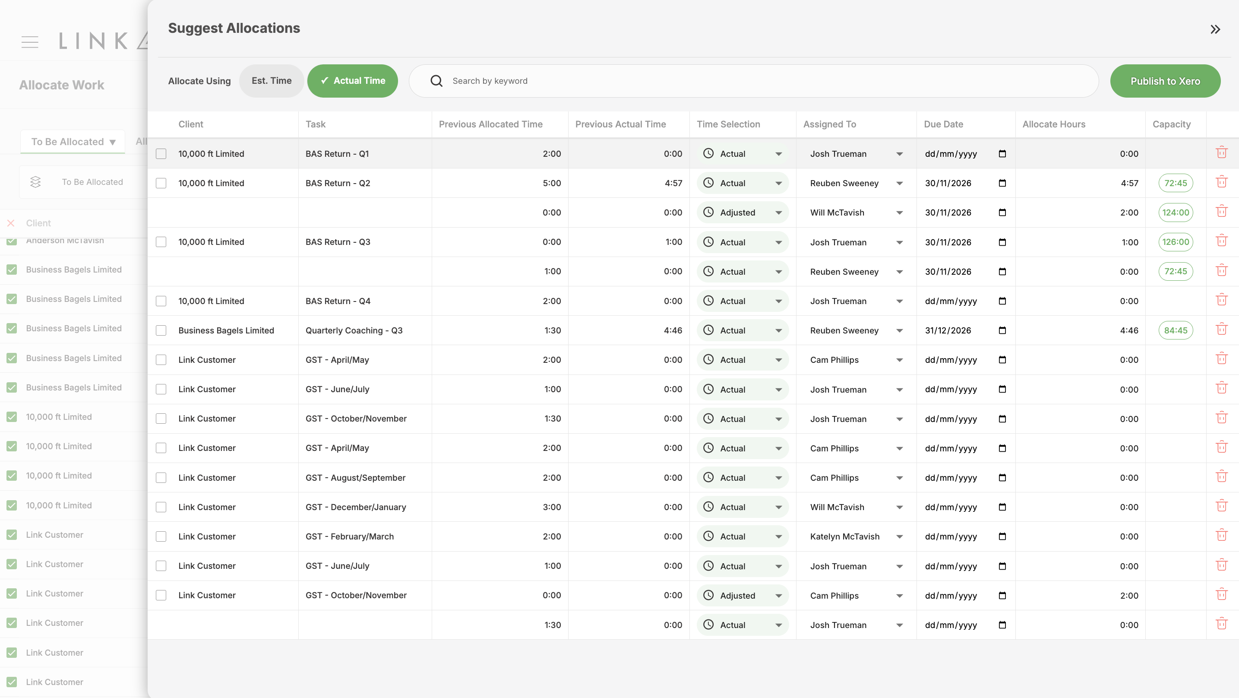This screenshot has height=698, width=1239.
Task: Sort by the Due Date column header
Action: pos(943,124)
